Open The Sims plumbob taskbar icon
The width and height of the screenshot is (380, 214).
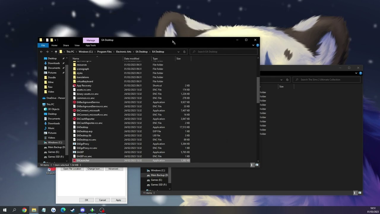[92, 210]
